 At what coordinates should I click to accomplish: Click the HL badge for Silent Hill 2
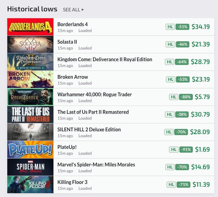[169, 132]
